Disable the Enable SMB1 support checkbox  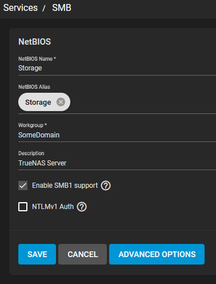pyautogui.click(x=23, y=186)
